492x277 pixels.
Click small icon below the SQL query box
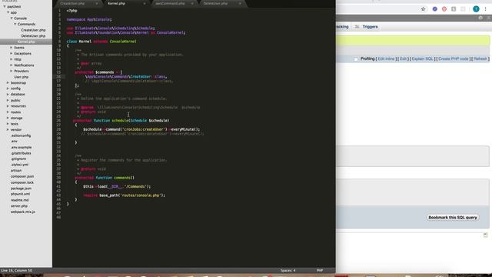click(x=485, y=235)
